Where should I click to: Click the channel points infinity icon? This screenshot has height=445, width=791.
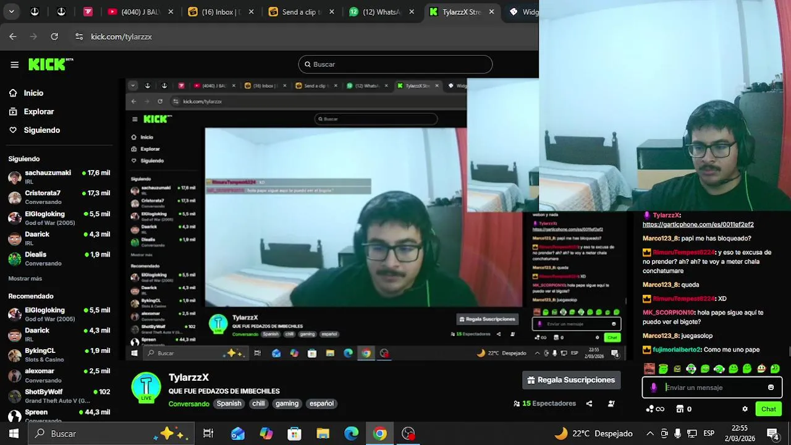(x=655, y=409)
